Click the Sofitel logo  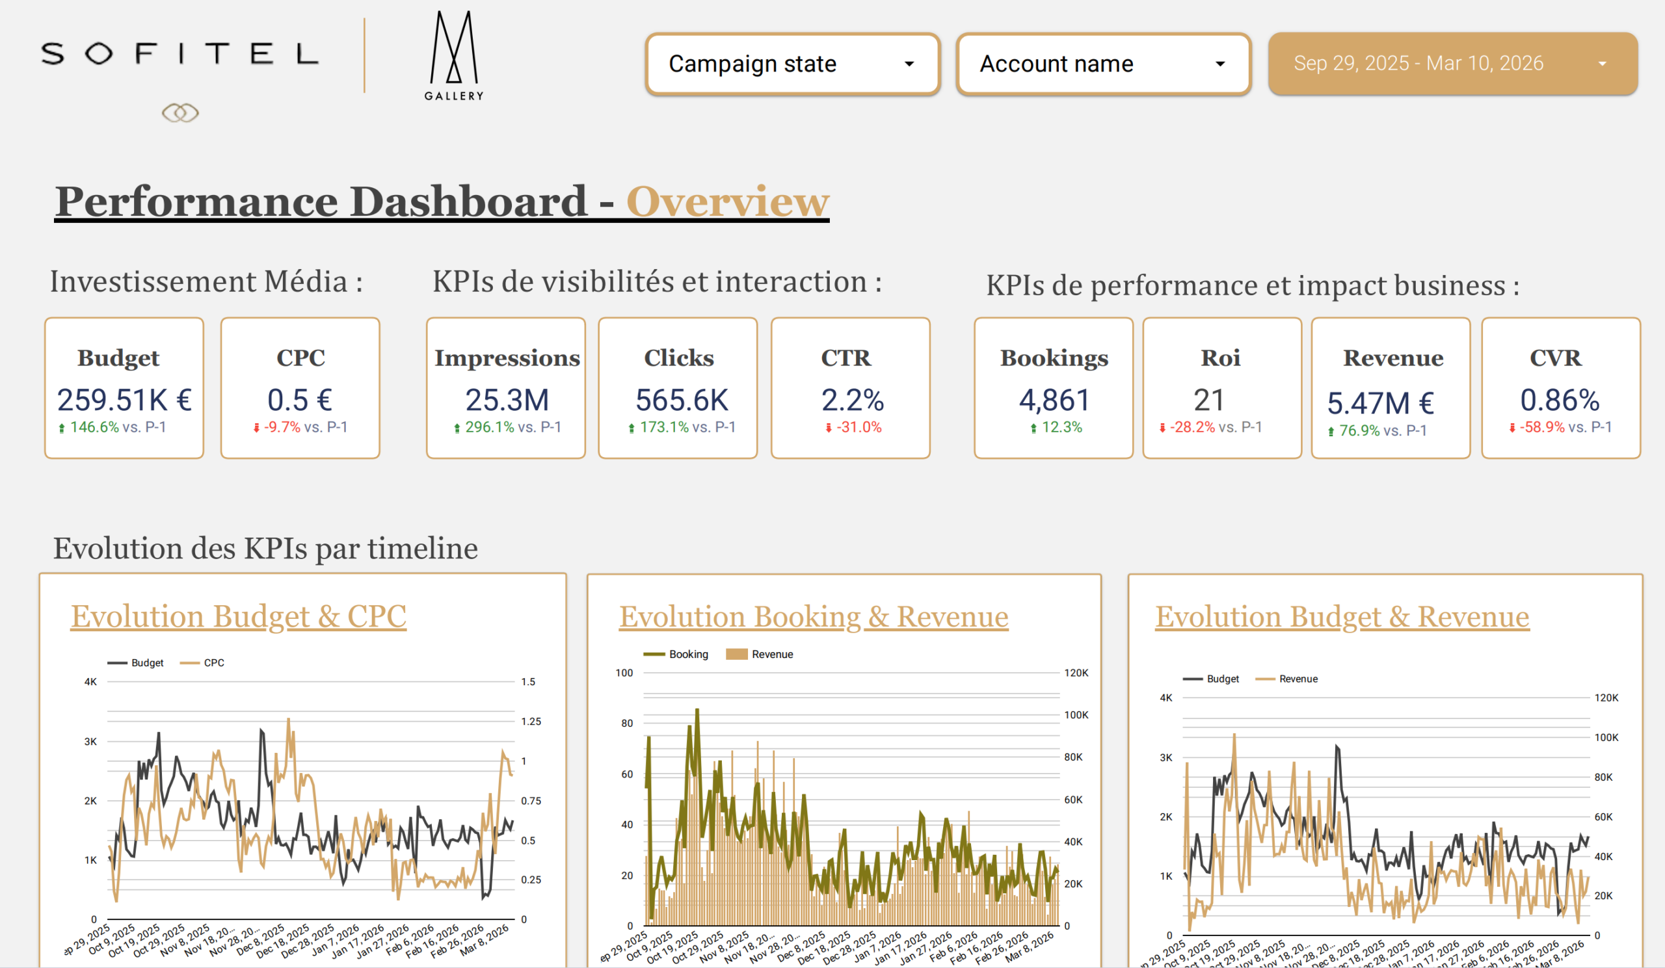tap(180, 53)
